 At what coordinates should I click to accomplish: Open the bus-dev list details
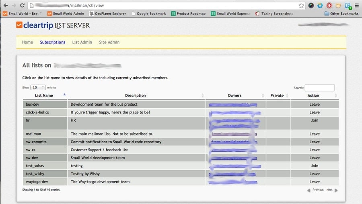point(33,105)
